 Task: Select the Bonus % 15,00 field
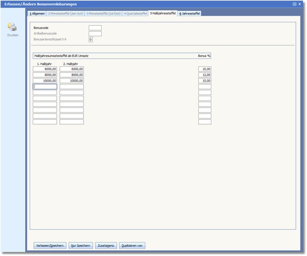click(204, 81)
